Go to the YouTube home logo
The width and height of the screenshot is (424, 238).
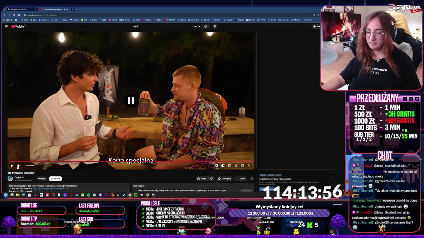click(x=18, y=26)
